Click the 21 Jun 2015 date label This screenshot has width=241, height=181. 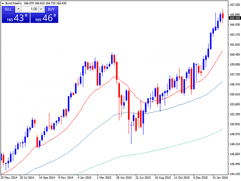tap(143, 178)
